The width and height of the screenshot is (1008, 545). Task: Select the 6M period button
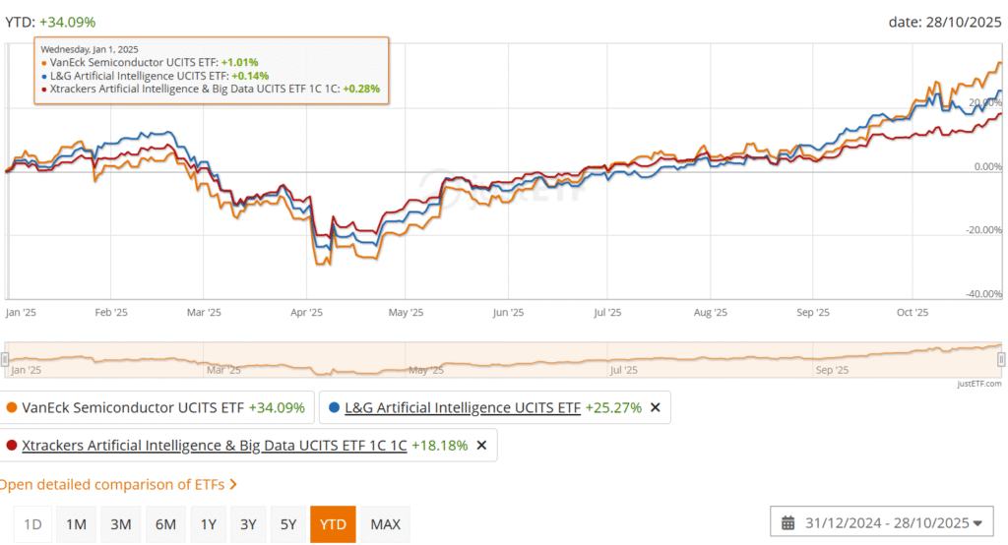[165, 524]
